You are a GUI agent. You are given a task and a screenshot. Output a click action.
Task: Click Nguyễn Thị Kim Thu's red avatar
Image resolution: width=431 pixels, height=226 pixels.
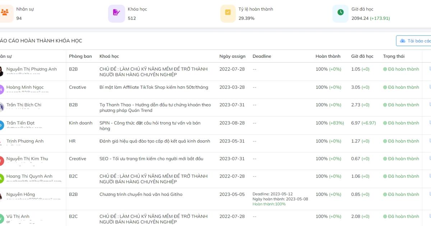click(x=1, y=161)
